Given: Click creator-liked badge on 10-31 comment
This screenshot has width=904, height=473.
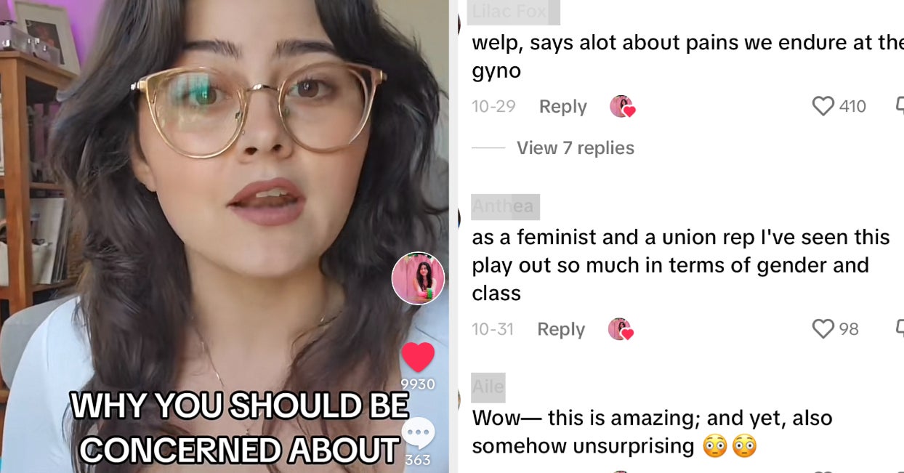Looking at the screenshot, I should coord(621,329).
